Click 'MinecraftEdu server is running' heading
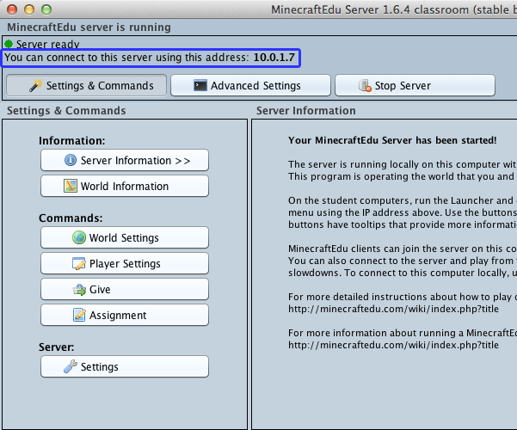This screenshot has height=430, width=517. (89, 27)
